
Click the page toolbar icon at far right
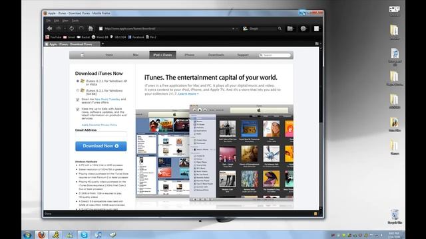tap(317, 29)
